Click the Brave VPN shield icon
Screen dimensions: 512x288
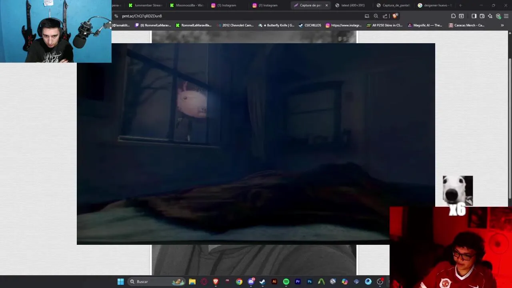coord(498,16)
